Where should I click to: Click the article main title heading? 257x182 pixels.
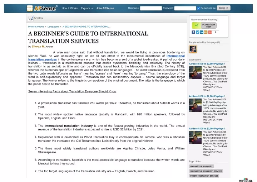tap(88, 37)
